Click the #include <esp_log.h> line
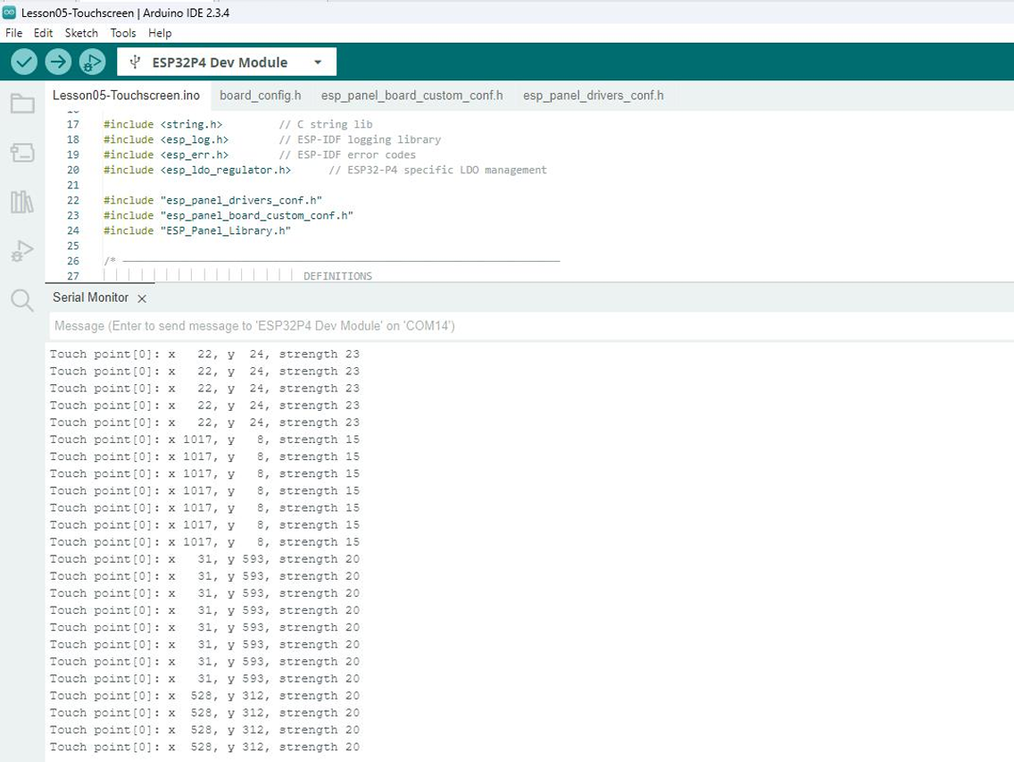1014x762 pixels. point(166,139)
